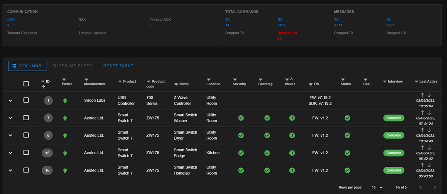447x194 pixels.
Task: Toggle the select-all checkbox in table header
Action: (26, 84)
